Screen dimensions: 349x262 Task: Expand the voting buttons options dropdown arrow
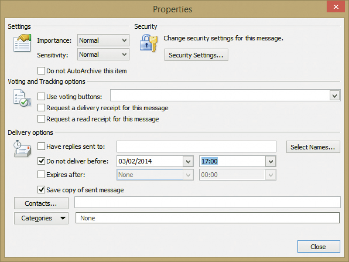tap(335, 96)
